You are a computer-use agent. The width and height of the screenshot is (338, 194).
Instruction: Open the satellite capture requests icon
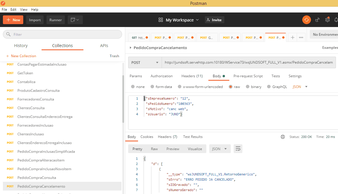(x=317, y=20)
